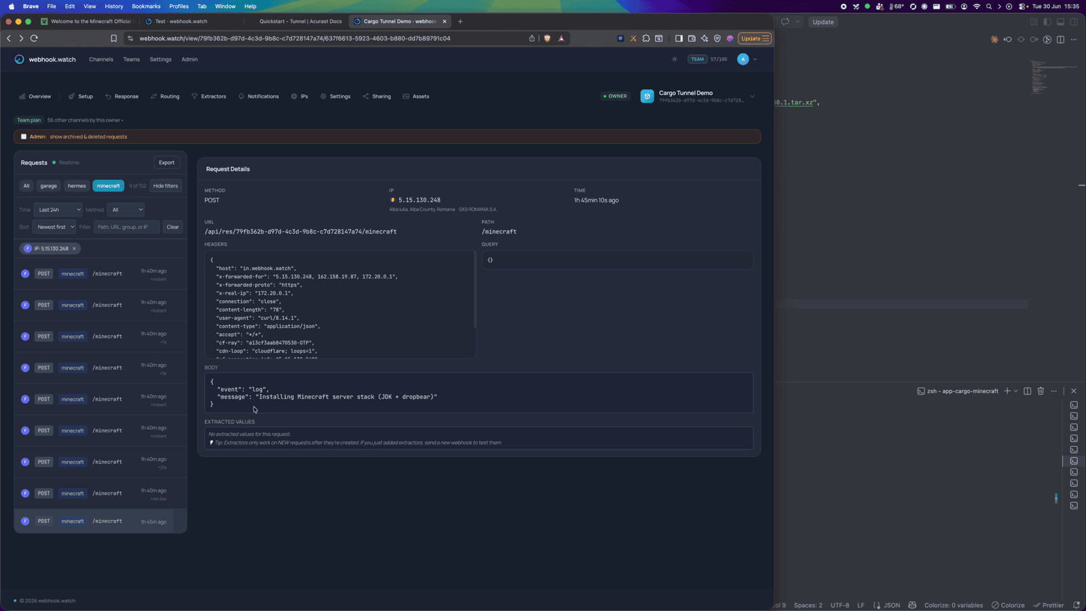1086x611 pixels.
Task: Open the channel Settings tab
Action: (335, 96)
